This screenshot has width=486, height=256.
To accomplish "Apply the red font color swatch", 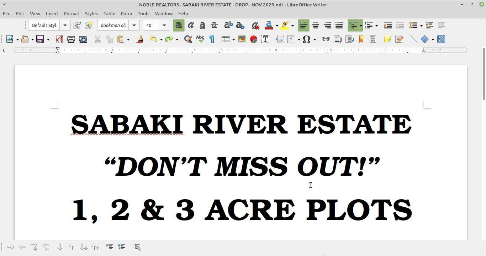I will (269, 25).
